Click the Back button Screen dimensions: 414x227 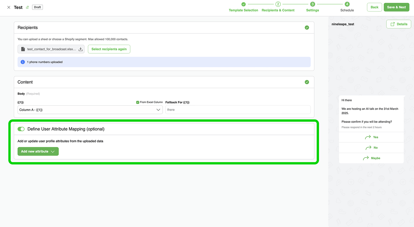(x=374, y=7)
